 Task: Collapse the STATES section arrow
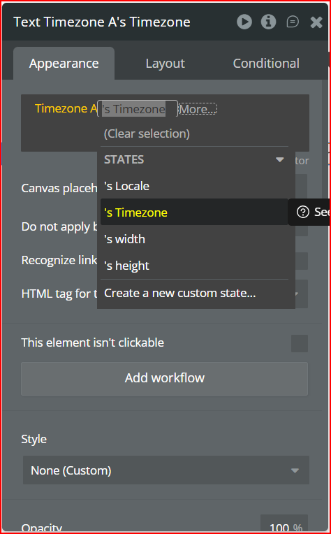click(x=279, y=160)
